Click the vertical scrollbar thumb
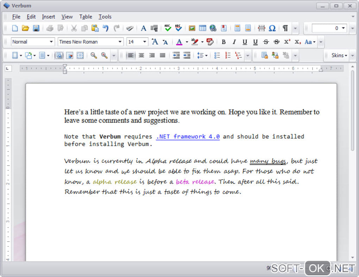Screen dimensions: 359x277 coord(353,110)
